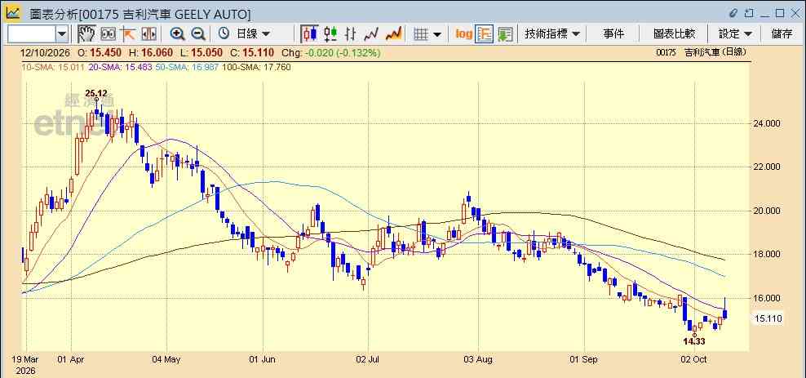Click the high price H: 16.060

(x=151, y=52)
